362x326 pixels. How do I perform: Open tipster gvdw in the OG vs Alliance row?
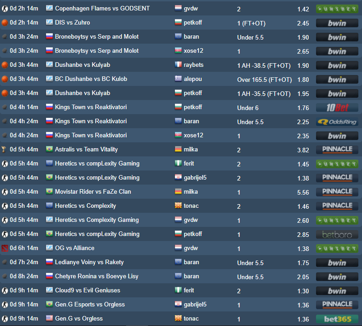coord(191,248)
